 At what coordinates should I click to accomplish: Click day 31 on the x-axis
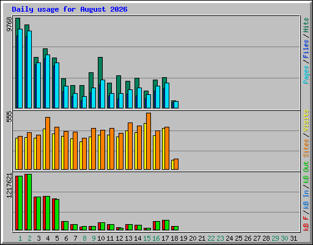[x=293, y=238]
